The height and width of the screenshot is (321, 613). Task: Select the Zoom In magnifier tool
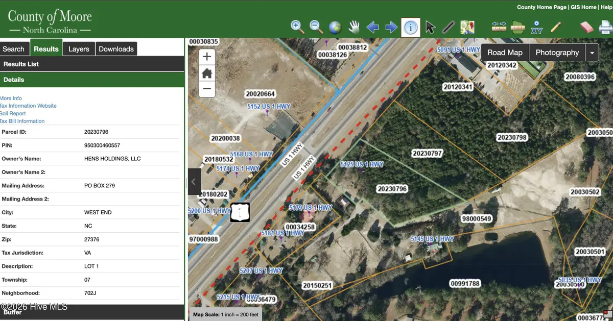click(297, 27)
